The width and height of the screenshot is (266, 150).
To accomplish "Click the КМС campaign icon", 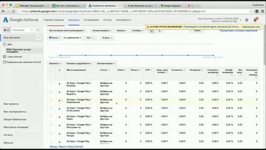I will [x=5, y=45].
